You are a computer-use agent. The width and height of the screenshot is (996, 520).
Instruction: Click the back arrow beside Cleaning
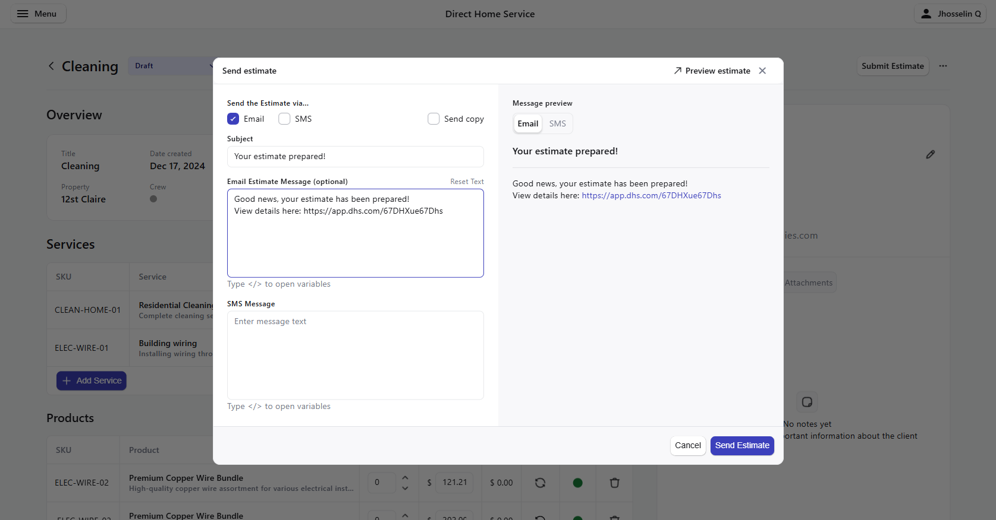(51, 66)
